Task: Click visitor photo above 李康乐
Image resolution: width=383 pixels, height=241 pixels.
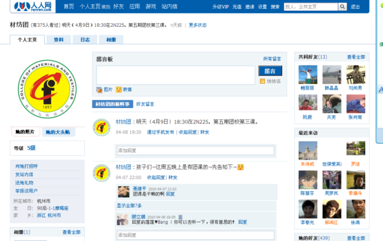Action: (x=356, y=180)
